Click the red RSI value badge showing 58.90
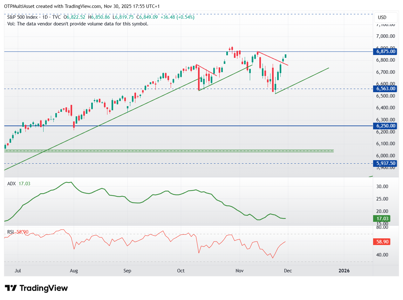Image resolution: width=403 pixels, height=300 pixels. (x=382, y=242)
